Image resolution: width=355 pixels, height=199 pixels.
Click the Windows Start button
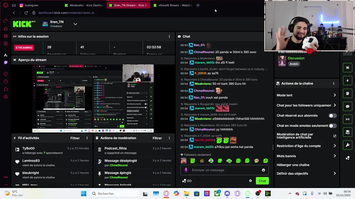[x=83, y=193]
